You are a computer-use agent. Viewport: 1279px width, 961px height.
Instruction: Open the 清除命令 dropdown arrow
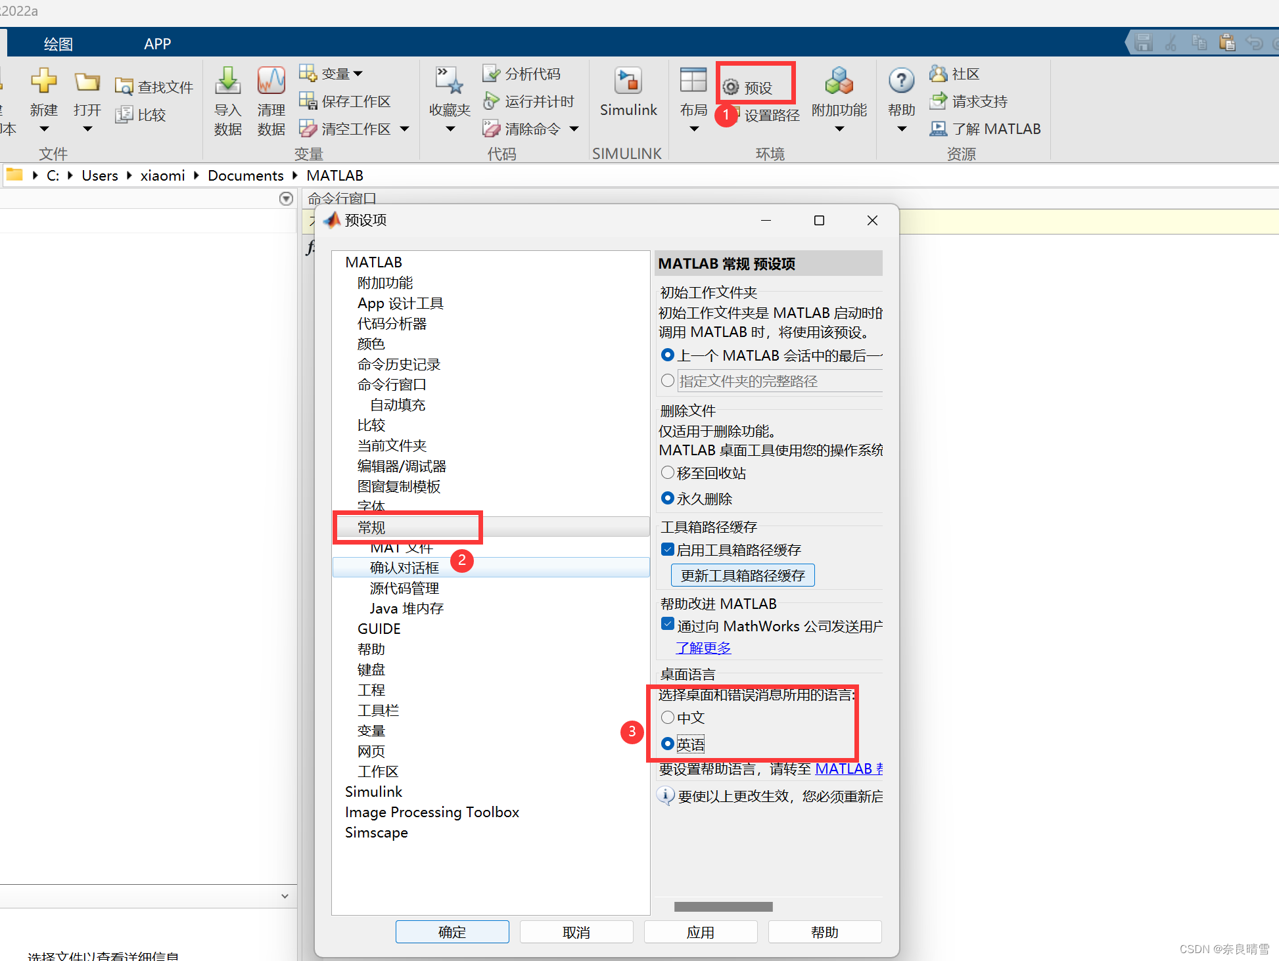tap(574, 129)
